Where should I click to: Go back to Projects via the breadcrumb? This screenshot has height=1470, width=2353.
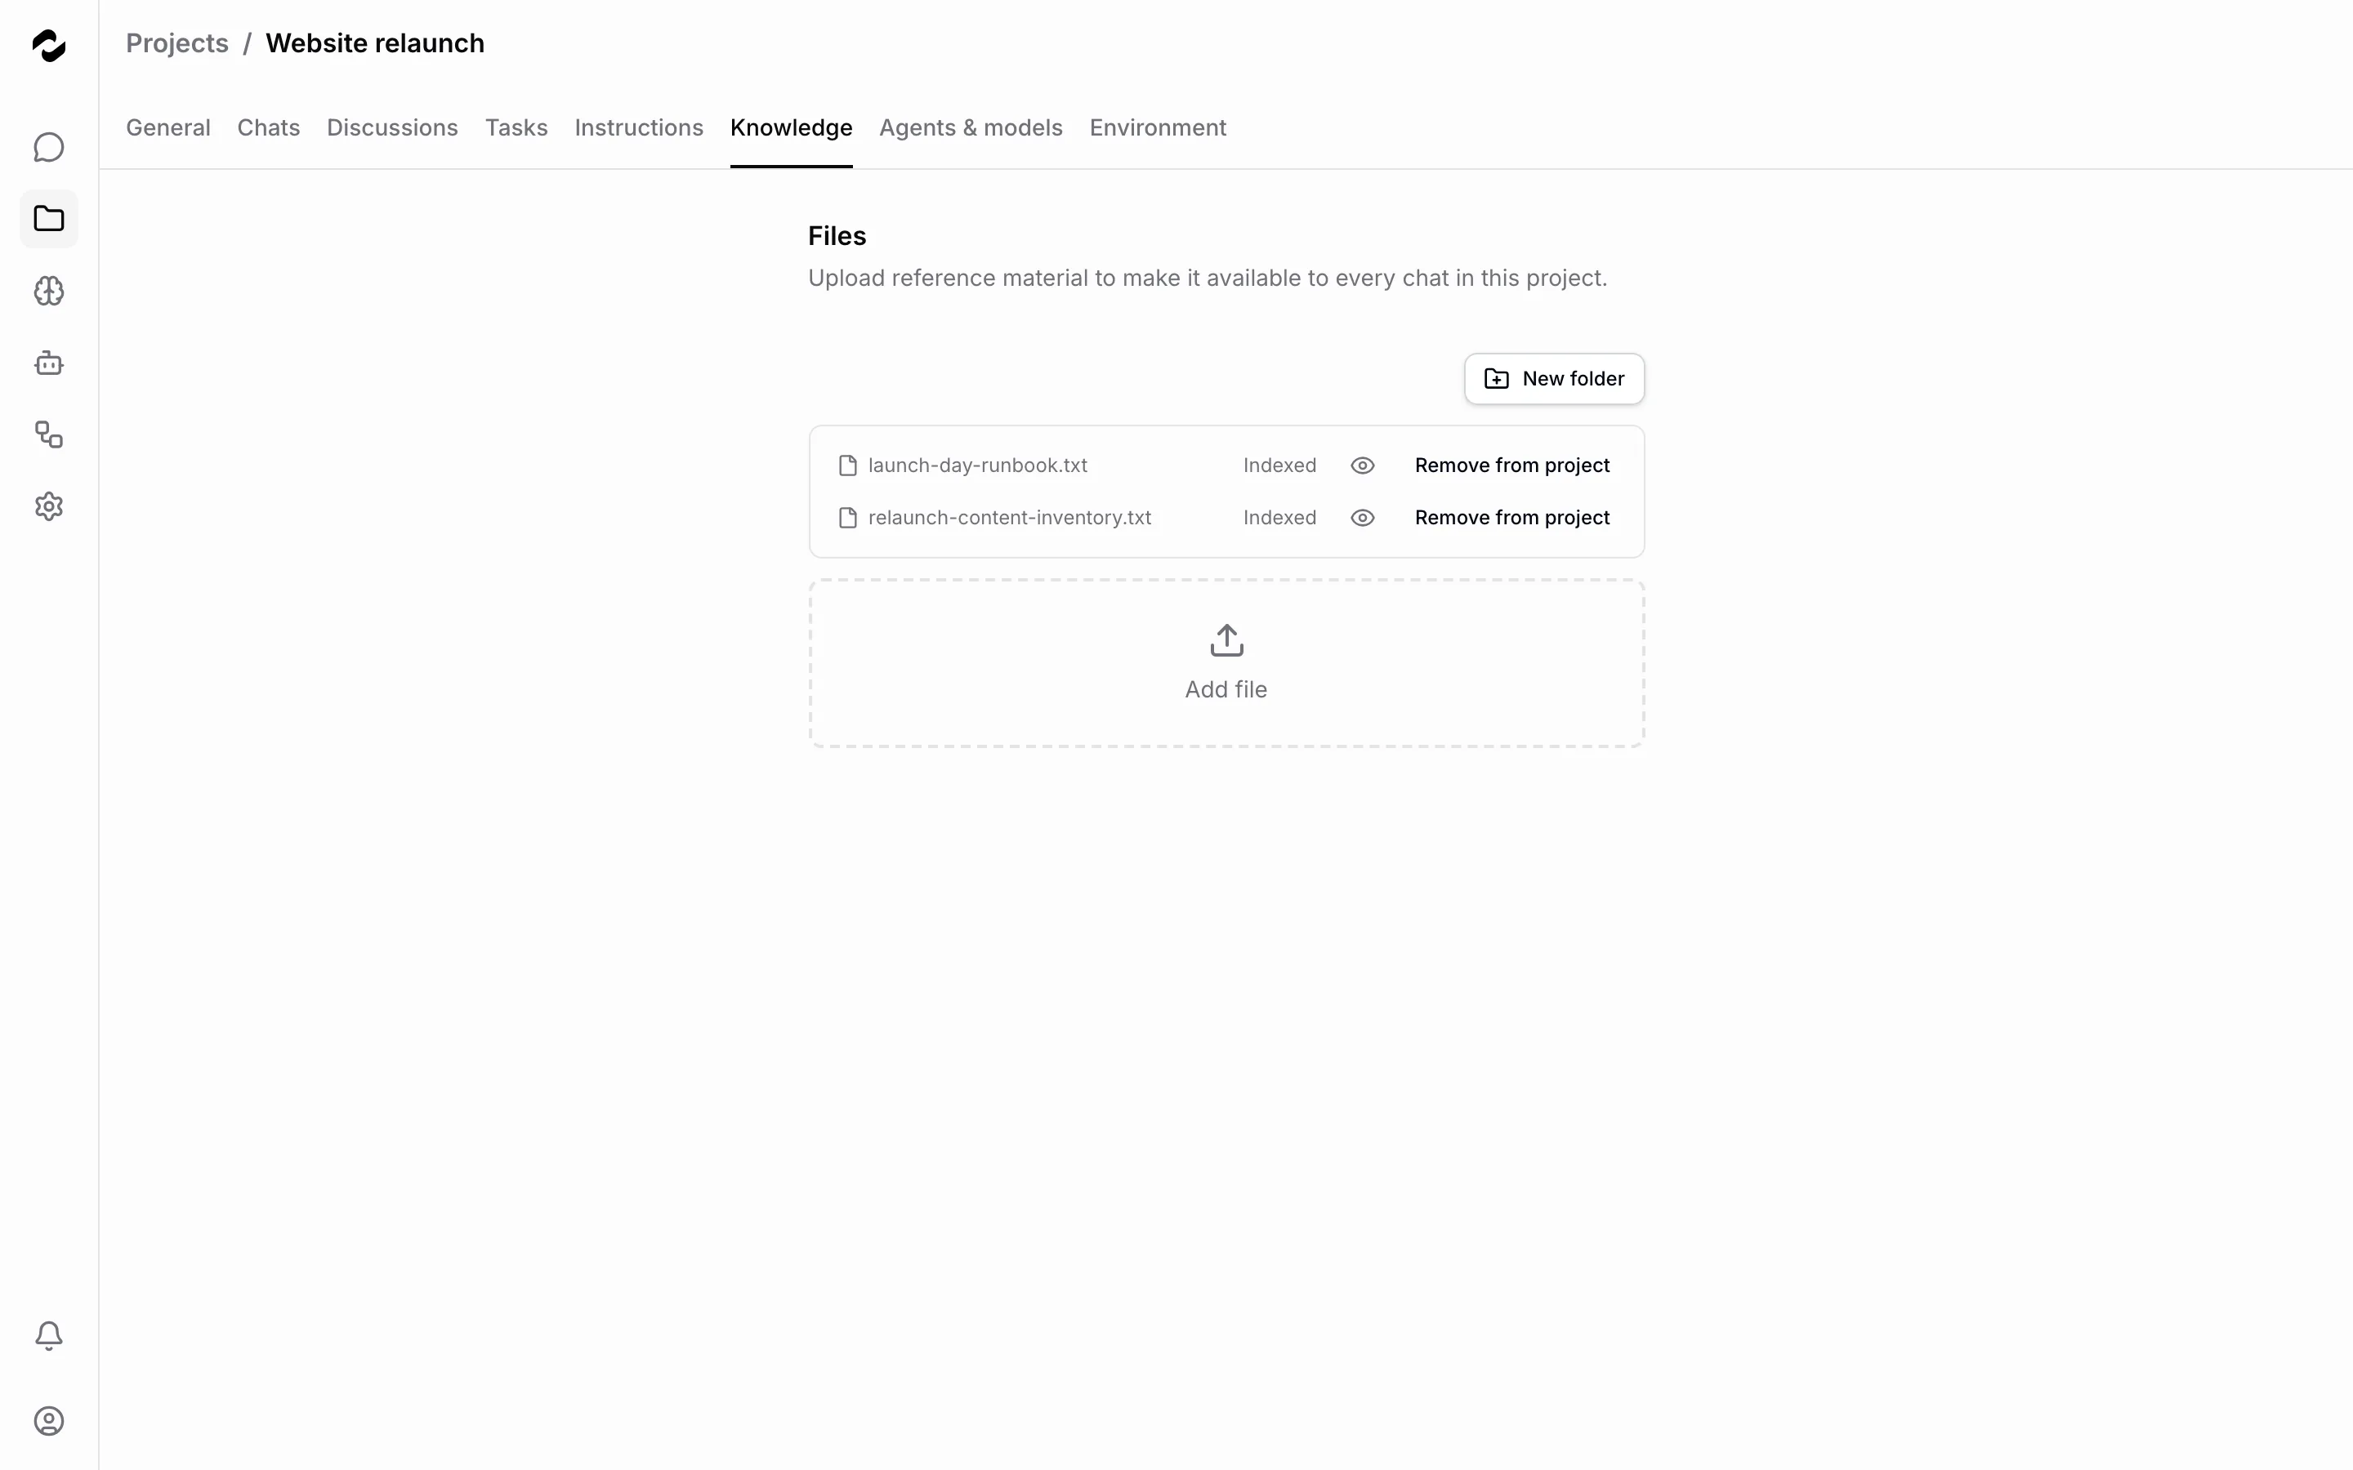(177, 44)
